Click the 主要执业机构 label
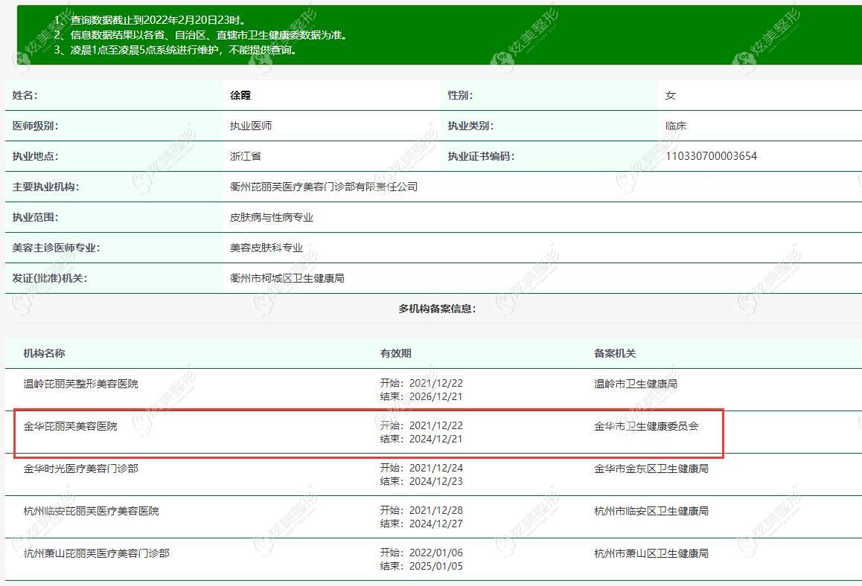 [45, 187]
